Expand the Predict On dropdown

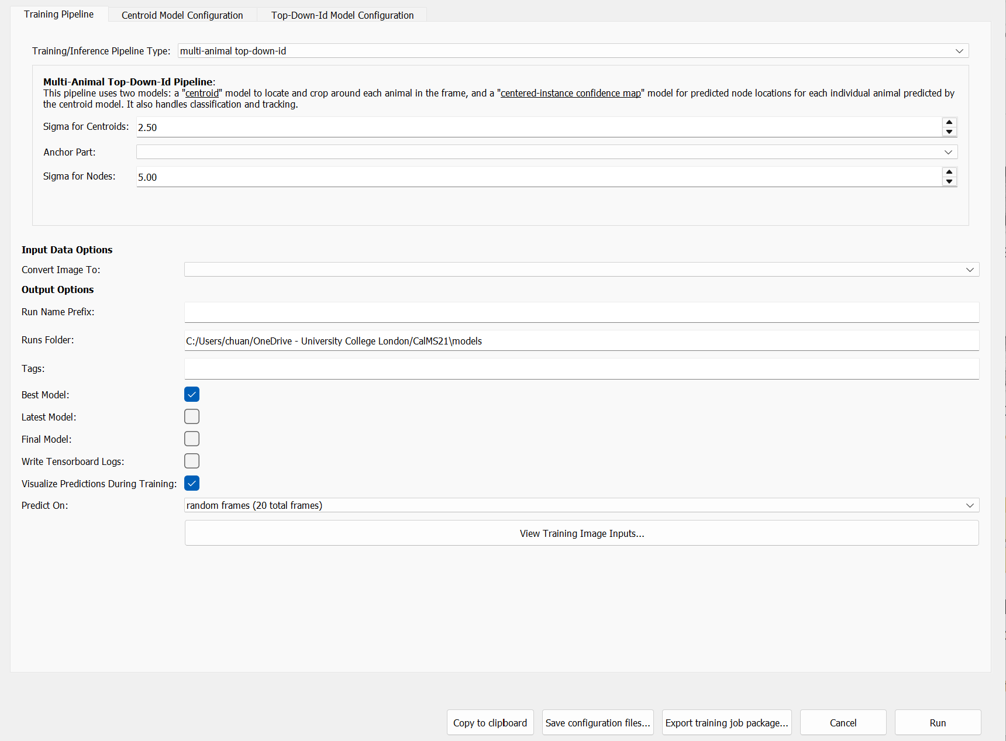(x=581, y=505)
